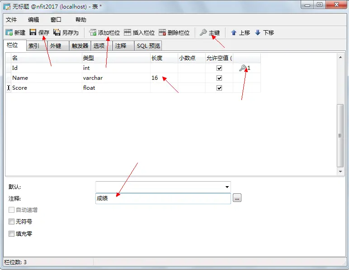Click the New table toolbar icon

coord(9,32)
